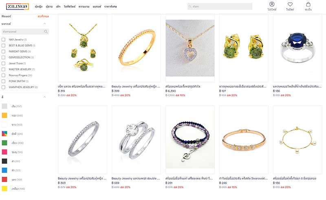
Task: Open the shopping bag cart icon
Action: pyautogui.click(x=308, y=4)
